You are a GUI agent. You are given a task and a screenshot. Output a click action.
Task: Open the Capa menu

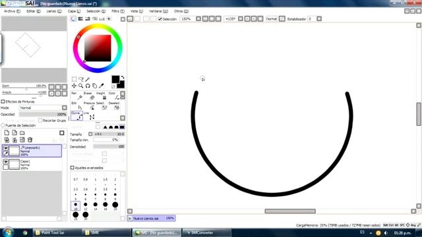[x=74, y=11]
